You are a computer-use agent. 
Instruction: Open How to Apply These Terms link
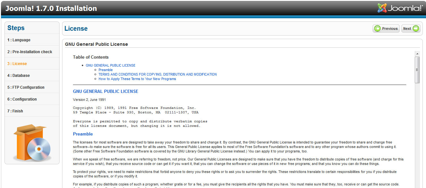pyautogui.click(x=137, y=79)
